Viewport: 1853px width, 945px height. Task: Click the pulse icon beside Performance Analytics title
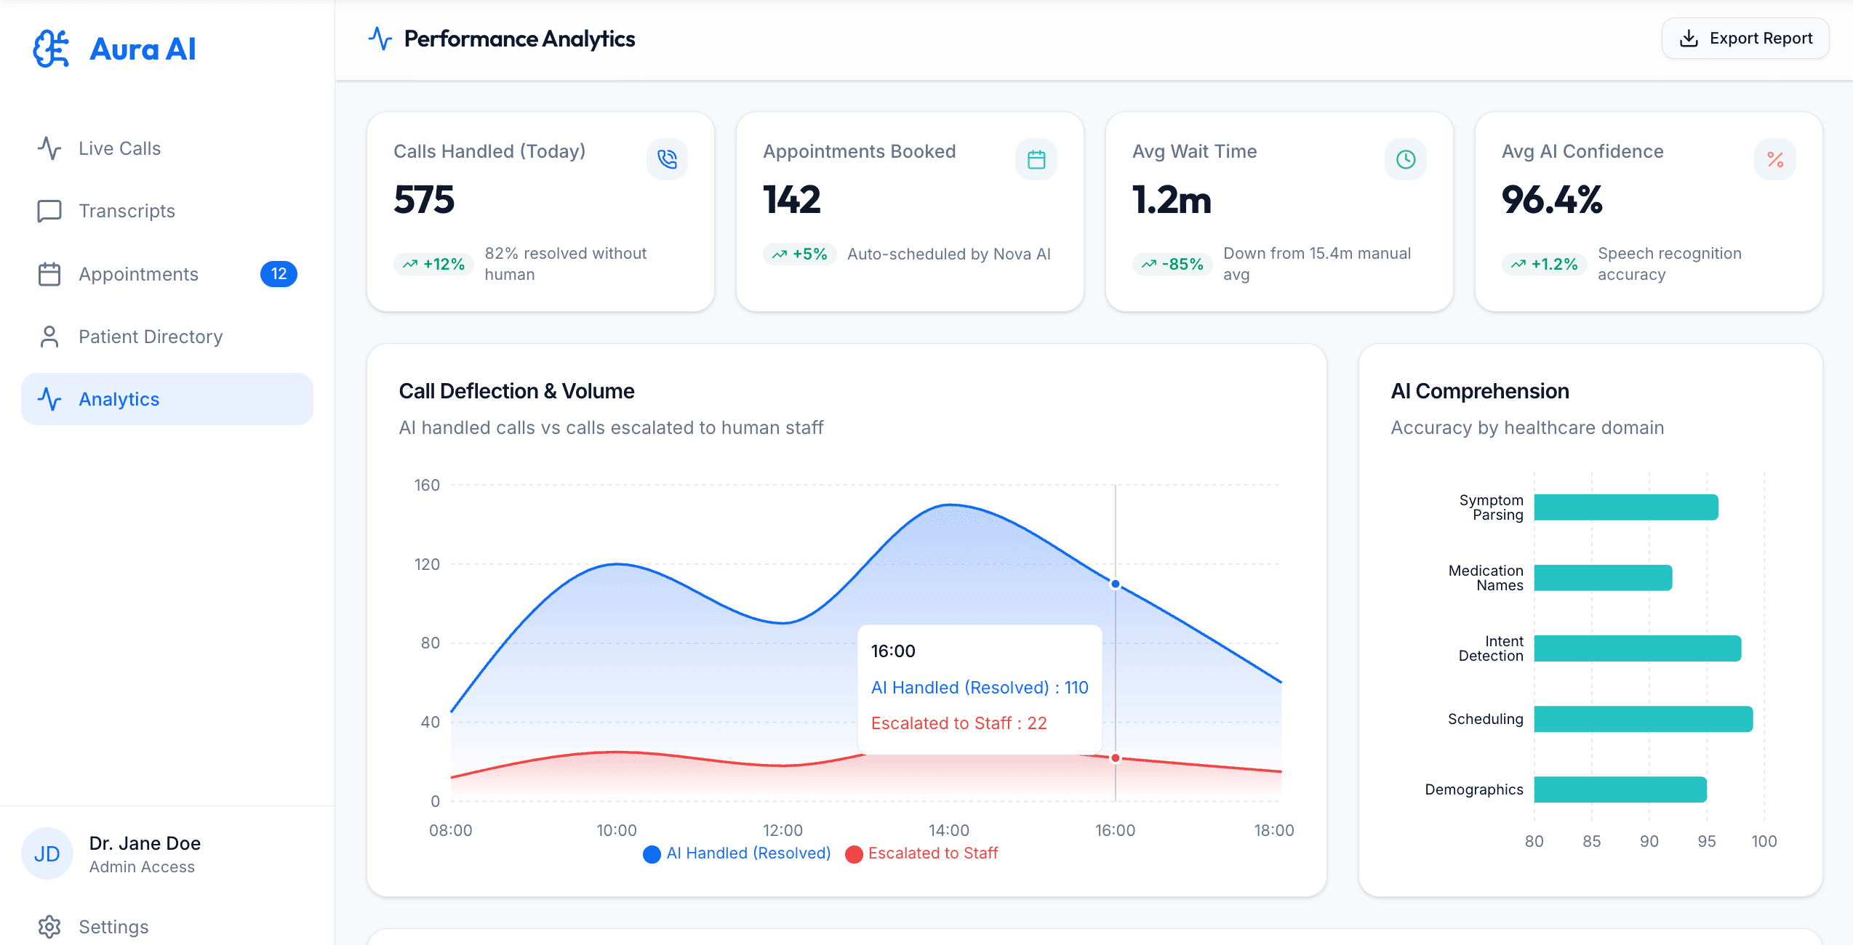click(380, 39)
